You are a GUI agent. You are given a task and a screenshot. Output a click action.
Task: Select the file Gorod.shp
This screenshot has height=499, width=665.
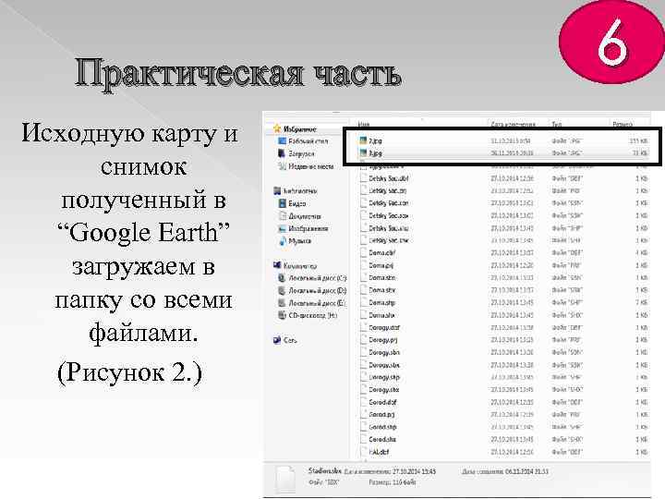[382, 427]
